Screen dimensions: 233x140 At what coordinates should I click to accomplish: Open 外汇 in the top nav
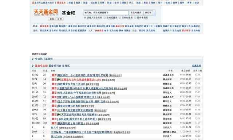[131, 3]
